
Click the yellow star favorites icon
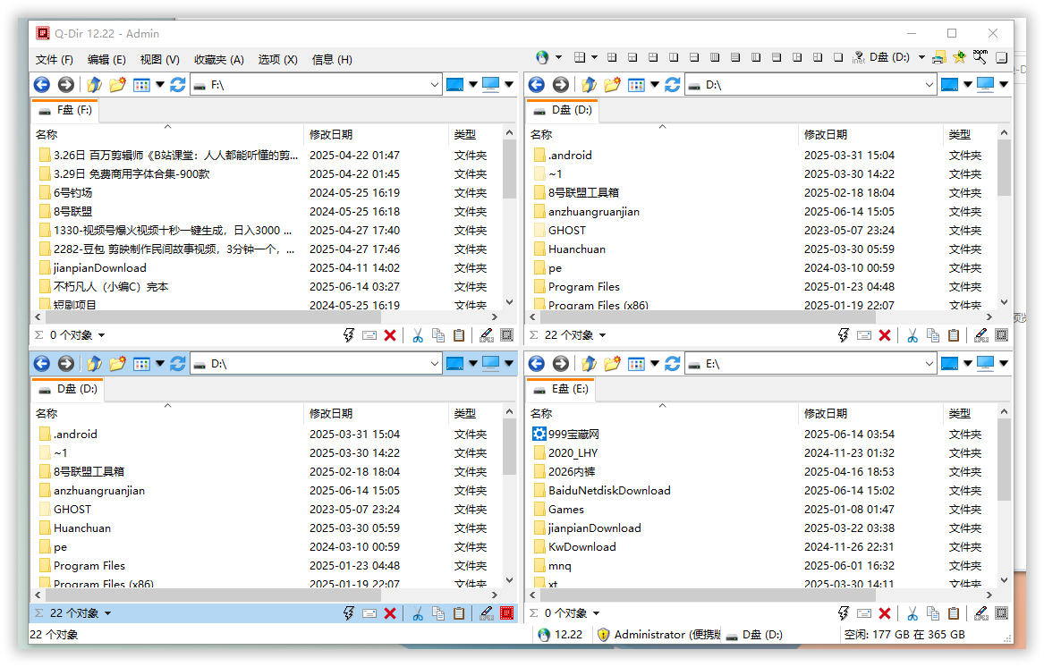[x=959, y=57]
